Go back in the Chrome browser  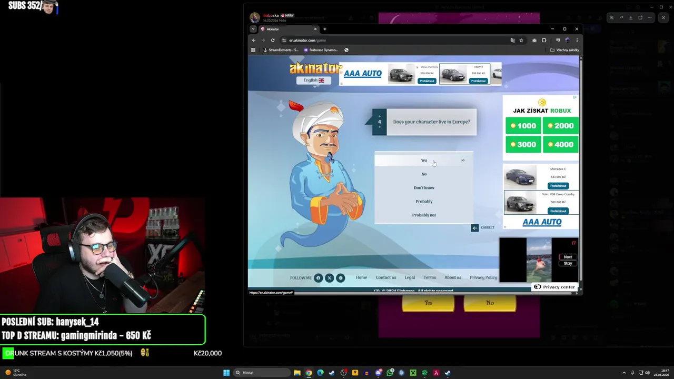(253, 40)
